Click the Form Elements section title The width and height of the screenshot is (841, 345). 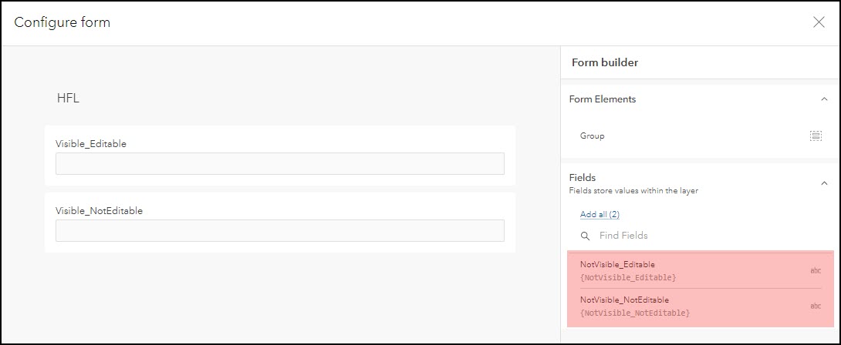602,99
